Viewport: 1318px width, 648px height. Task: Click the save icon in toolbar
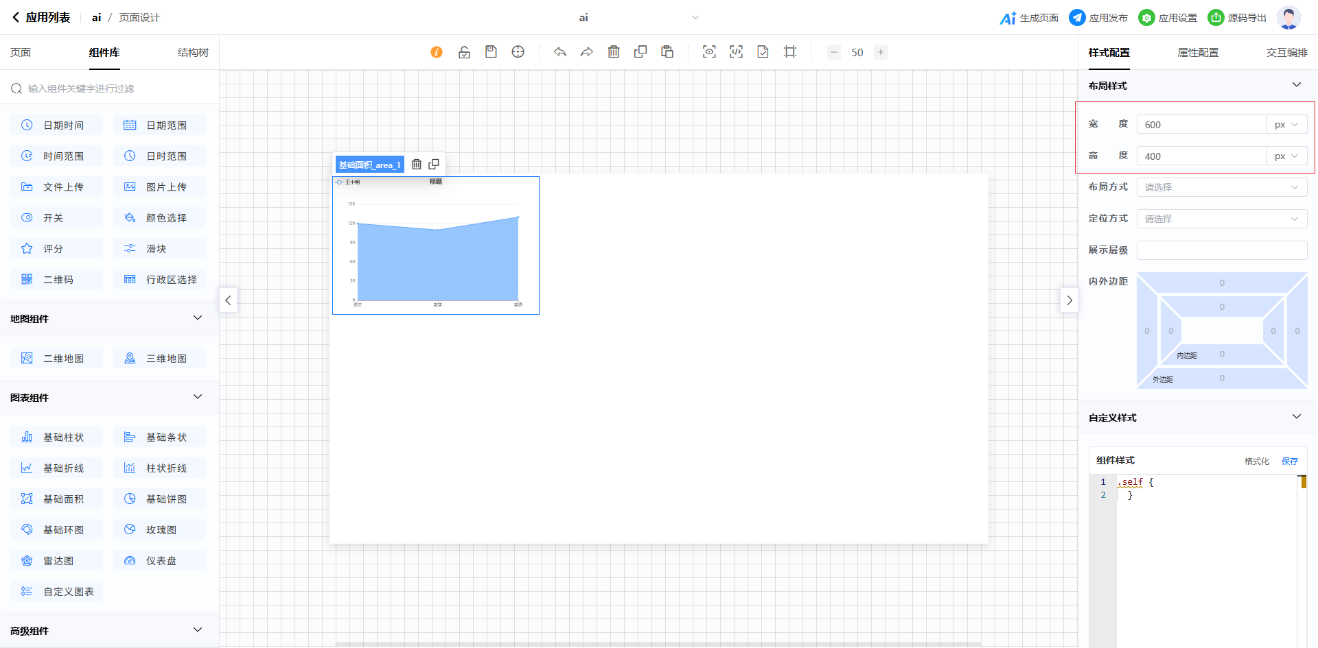[491, 52]
